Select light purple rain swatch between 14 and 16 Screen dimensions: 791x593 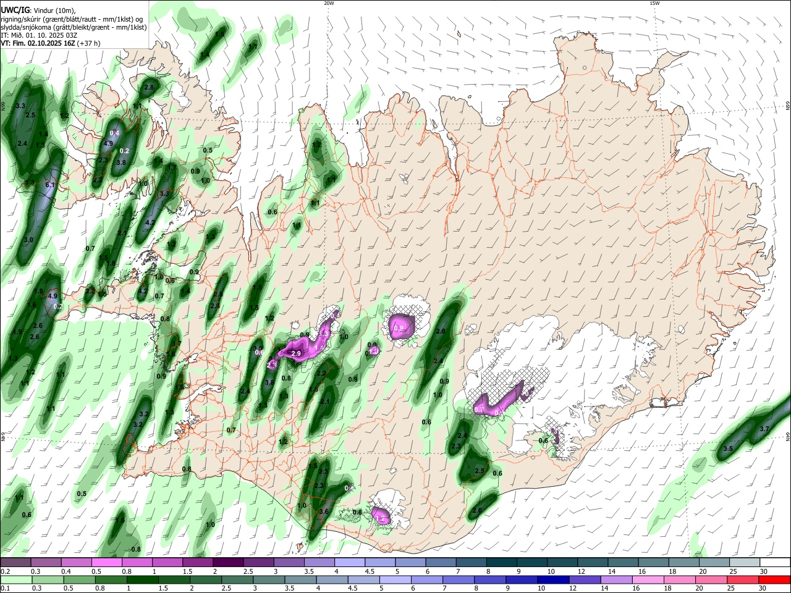tap(617, 579)
